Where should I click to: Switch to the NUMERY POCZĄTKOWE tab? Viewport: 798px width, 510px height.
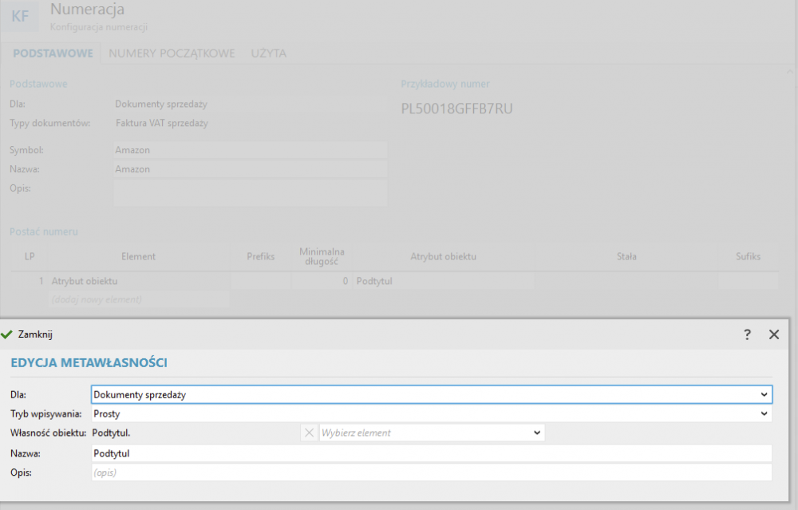pyautogui.click(x=172, y=53)
